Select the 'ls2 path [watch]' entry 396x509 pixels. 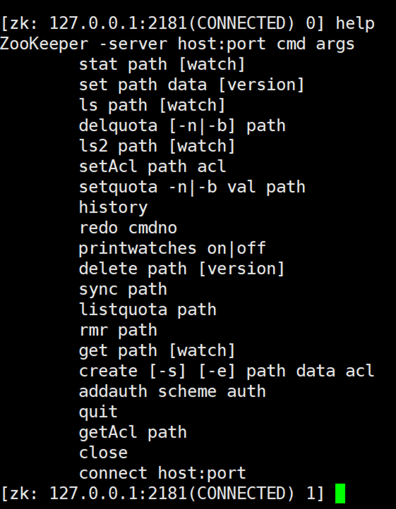[157, 146]
